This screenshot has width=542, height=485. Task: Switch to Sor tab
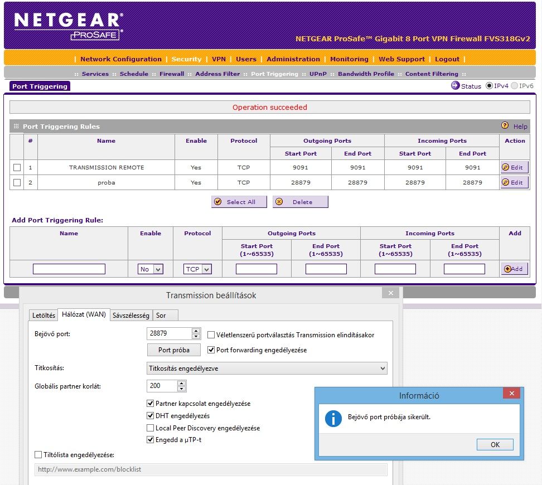[x=166, y=316]
